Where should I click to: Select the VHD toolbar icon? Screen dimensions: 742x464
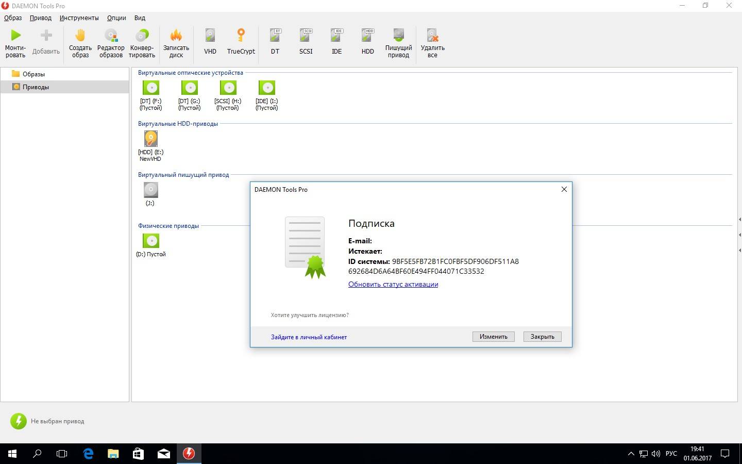[210, 35]
